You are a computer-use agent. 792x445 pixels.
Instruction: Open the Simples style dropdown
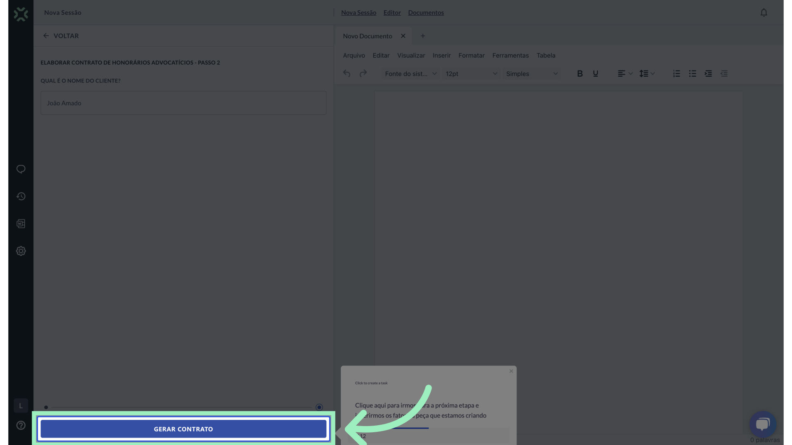pos(531,74)
